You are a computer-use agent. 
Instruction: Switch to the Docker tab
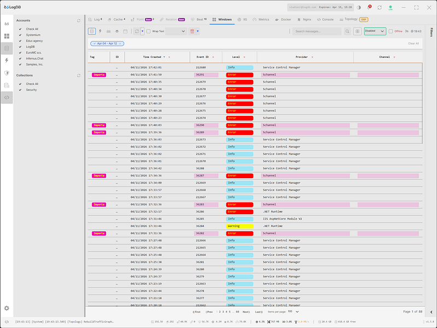click(x=283, y=20)
